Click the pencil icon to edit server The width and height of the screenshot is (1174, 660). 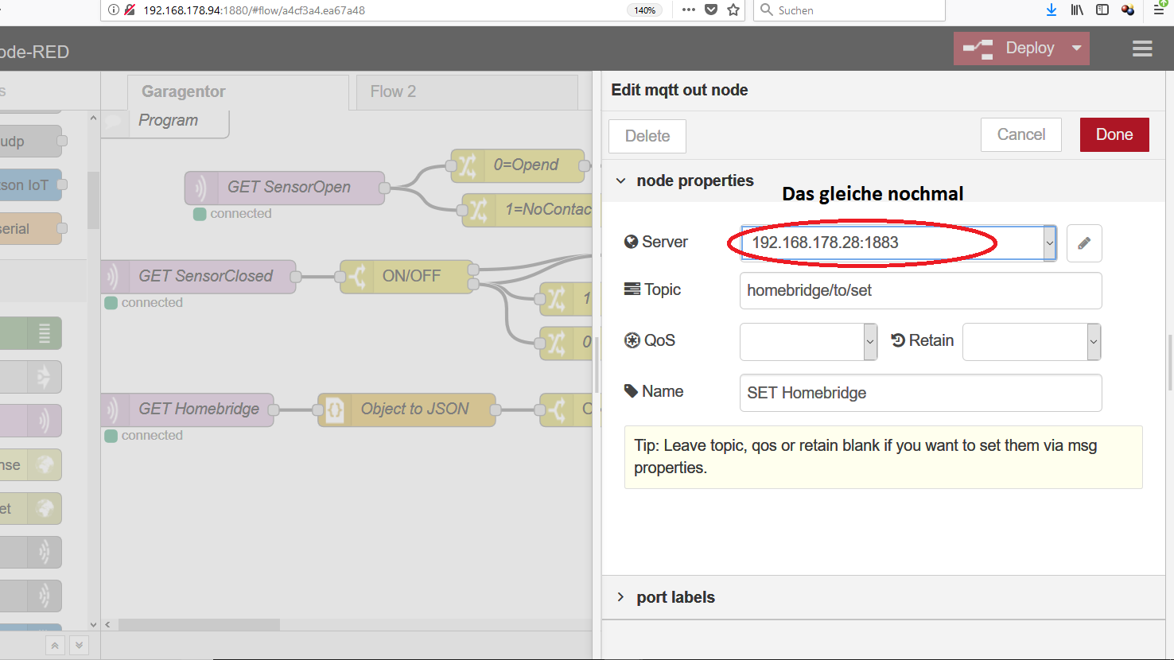coord(1083,243)
